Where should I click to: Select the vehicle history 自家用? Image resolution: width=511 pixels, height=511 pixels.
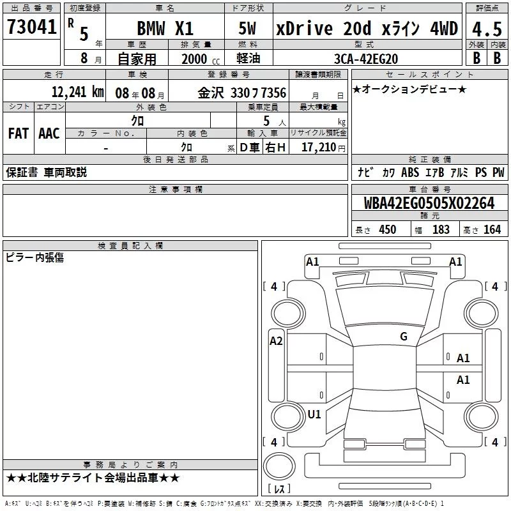pos(137,59)
